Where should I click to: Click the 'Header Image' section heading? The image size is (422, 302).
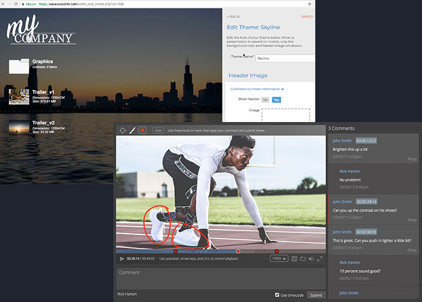point(248,75)
